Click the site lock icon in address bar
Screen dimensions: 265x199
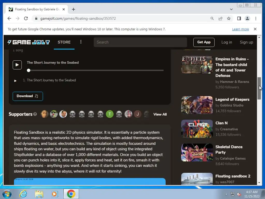[x=36, y=18]
